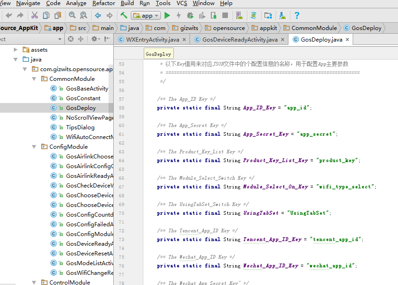This screenshot has width=398, height=285.
Task: Click the Debug app bug icon
Action: click(x=190, y=16)
